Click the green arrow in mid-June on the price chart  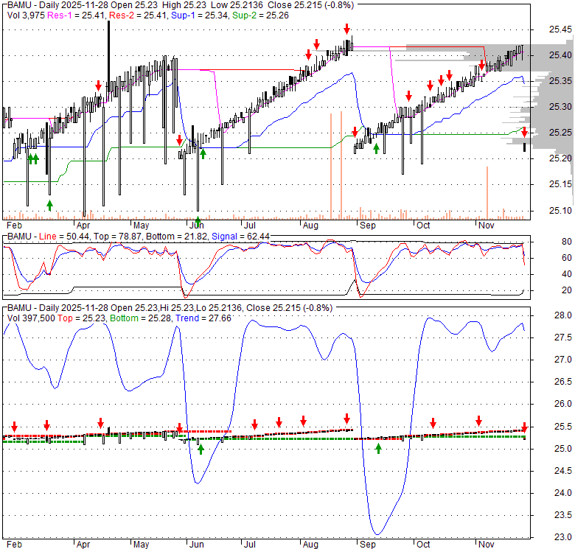pyautogui.click(x=203, y=153)
